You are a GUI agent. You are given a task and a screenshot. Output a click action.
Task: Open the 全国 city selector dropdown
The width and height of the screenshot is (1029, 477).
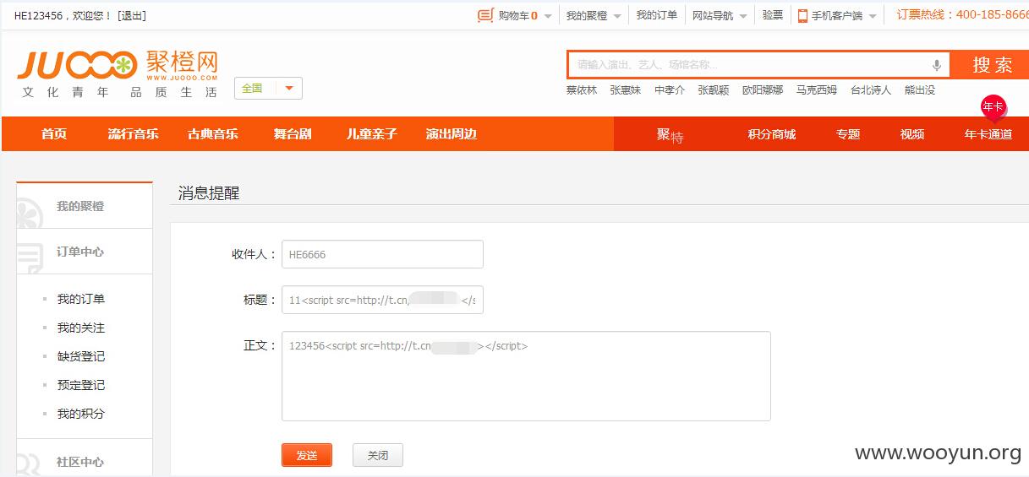pyautogui.click(x=268, y=88)
